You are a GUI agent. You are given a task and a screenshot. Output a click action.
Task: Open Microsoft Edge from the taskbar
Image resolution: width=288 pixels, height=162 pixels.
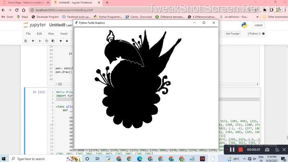pos(139,159)
